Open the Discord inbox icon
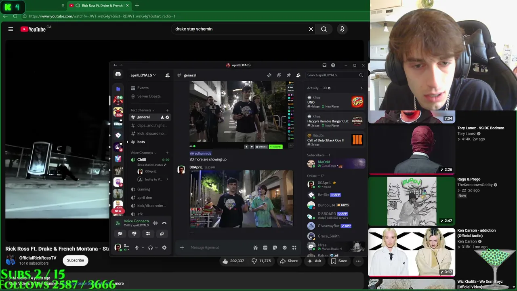517x291 pixels. [x=324, y=65]
